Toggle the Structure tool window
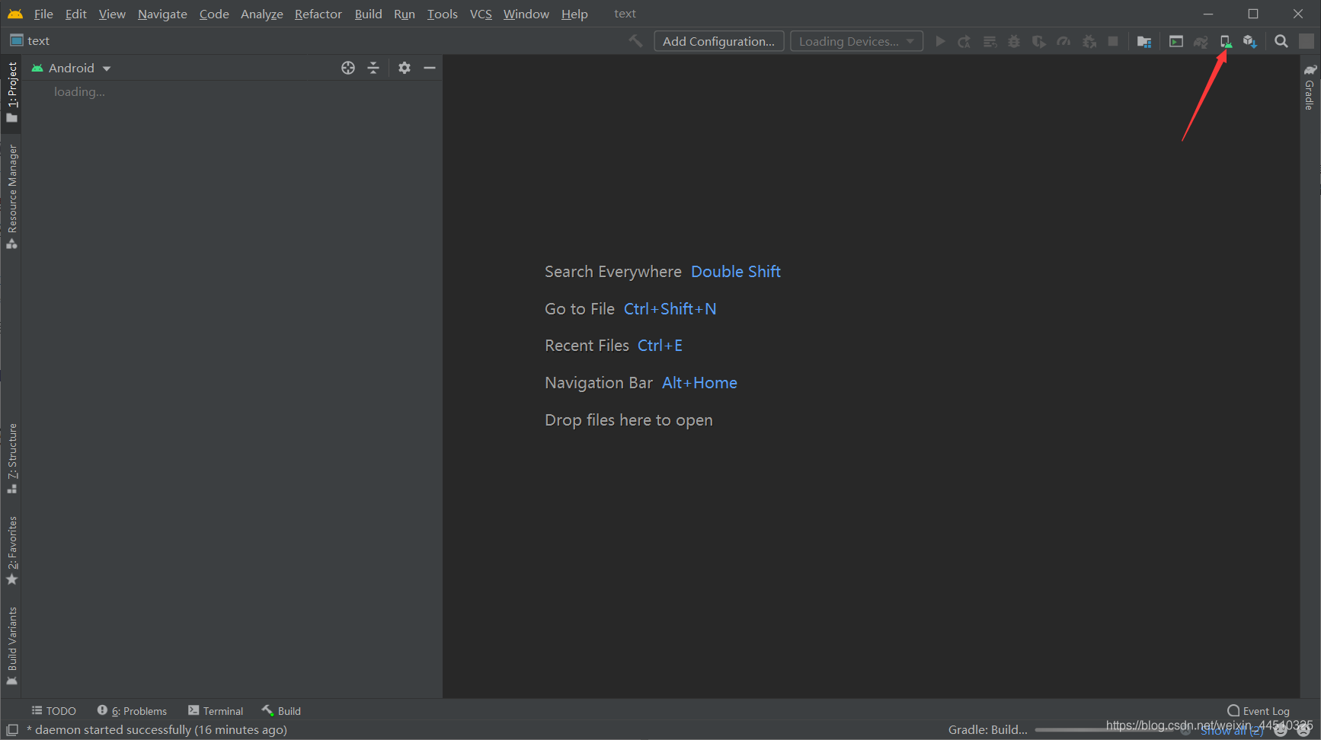 (x=11, y=458)
